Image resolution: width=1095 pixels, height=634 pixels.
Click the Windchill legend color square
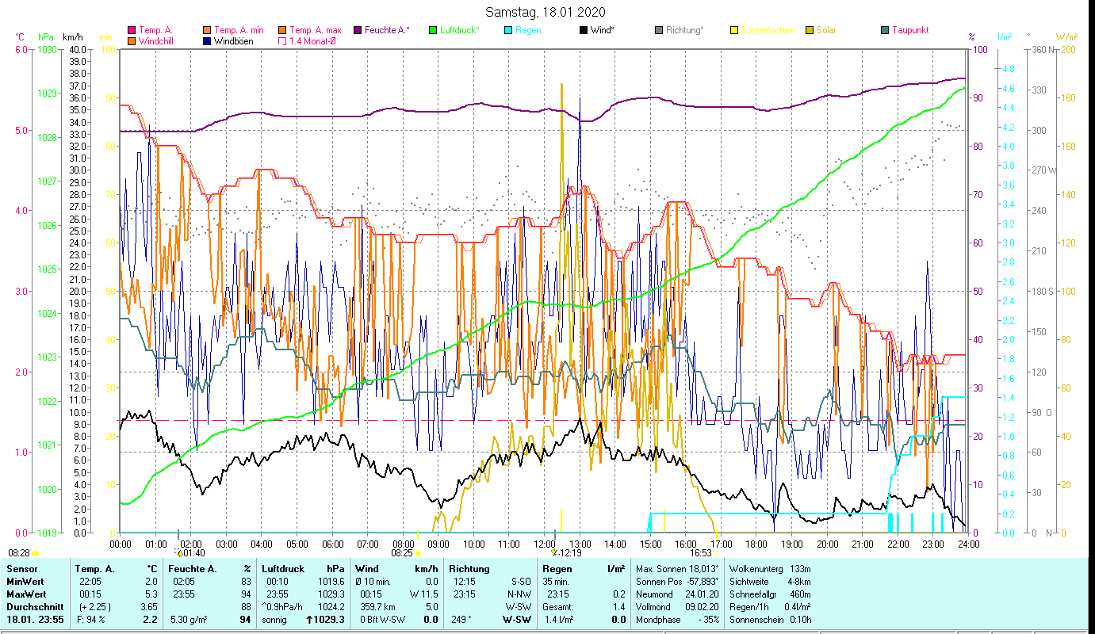tap(131, 40)
